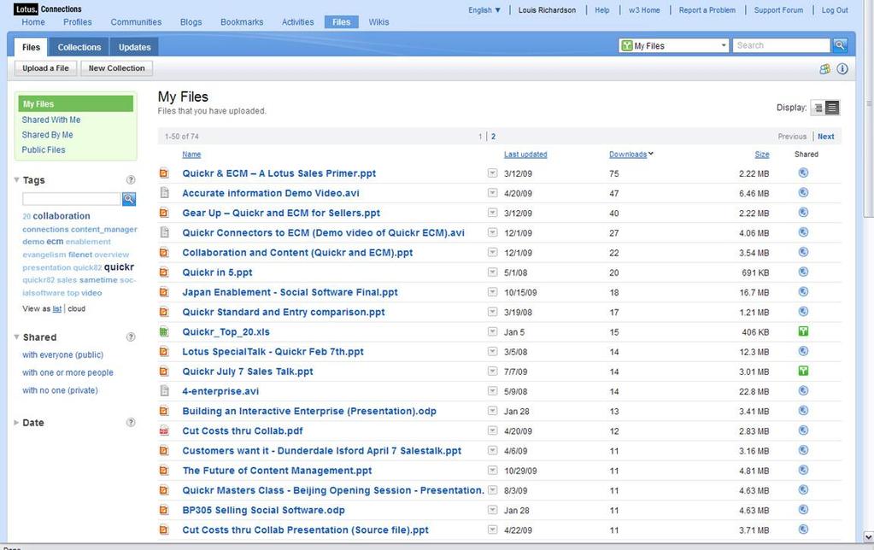Image resolution: width=874 pixels, height=550 pixels.
Task: Click file icon for Quickr Connectors to ECM video
Action: click(164, 232)
